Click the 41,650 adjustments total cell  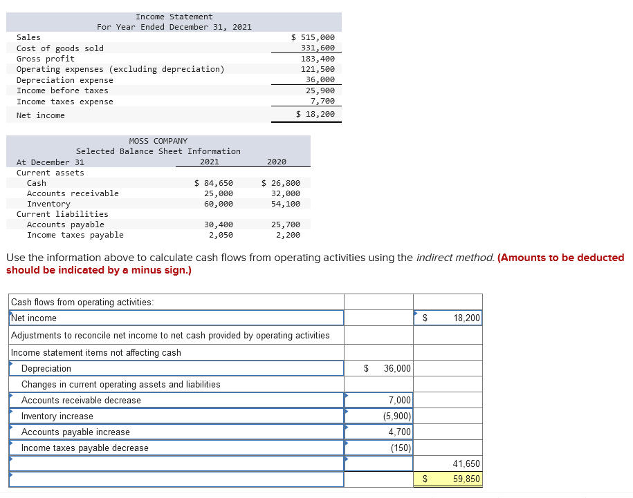(448, 463)
